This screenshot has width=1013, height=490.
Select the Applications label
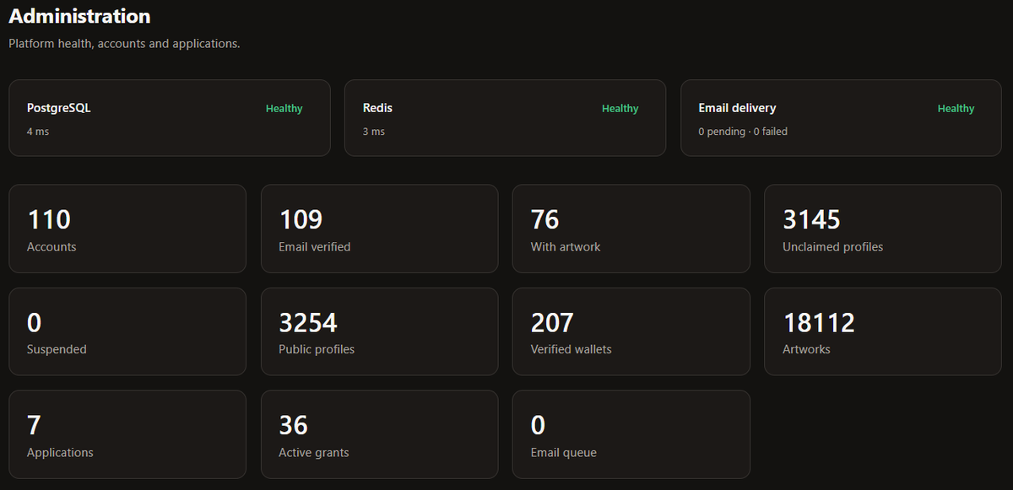[60, 453]
